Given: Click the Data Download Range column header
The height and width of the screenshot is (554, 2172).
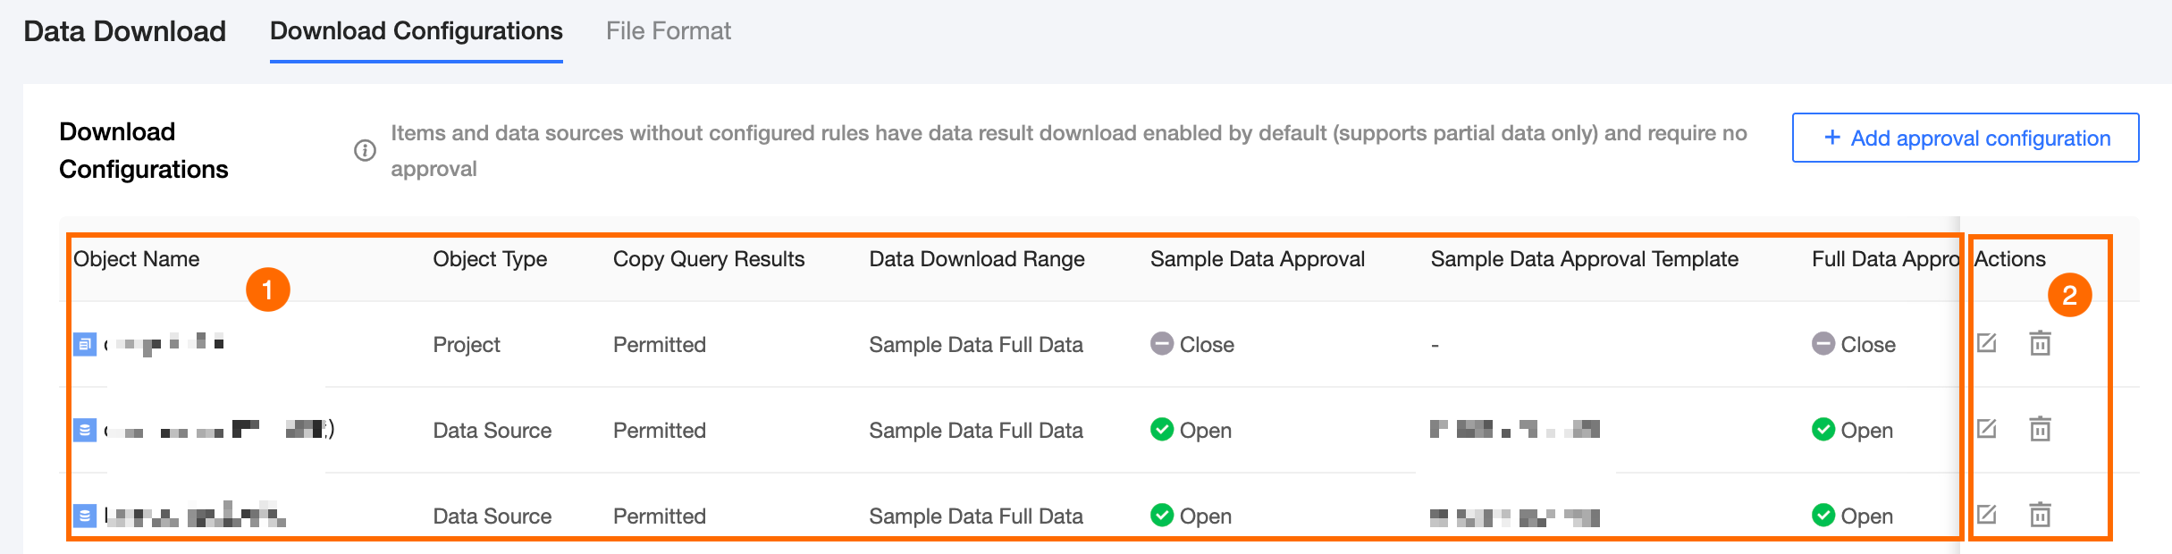Looking at the screenshot, I should point(976,259).
